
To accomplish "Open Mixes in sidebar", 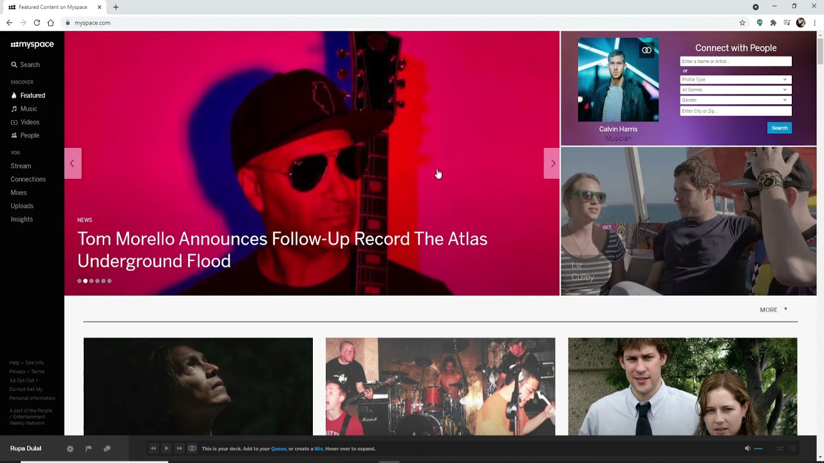I will [x=19, y=193].
